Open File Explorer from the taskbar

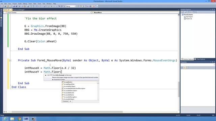tap(12, 119)
